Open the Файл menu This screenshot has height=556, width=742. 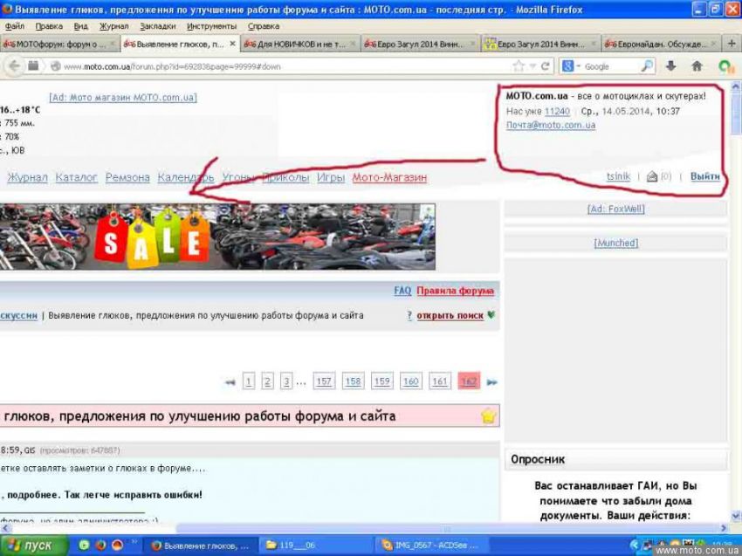pyautogui.click(x=15, y=26)
